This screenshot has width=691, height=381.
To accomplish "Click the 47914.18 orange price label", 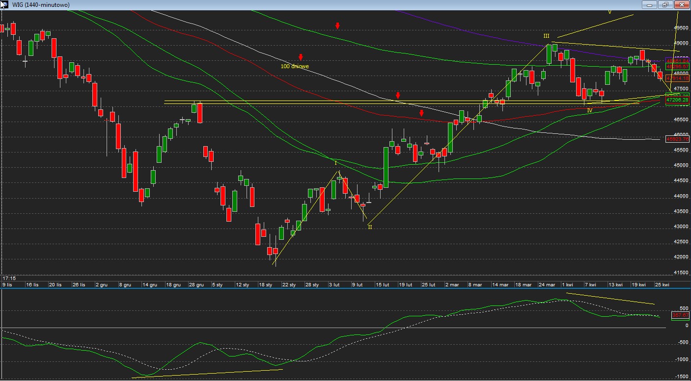I will (678, 78).
